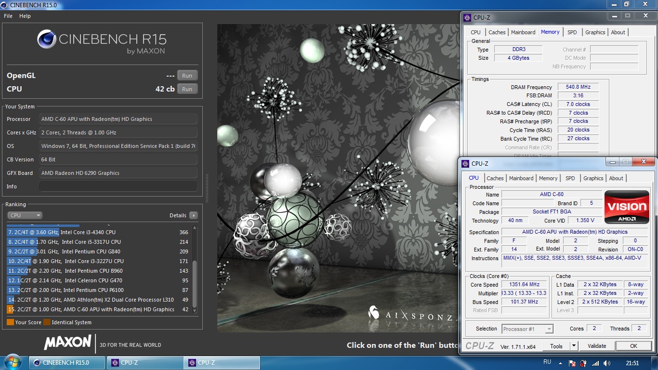
Task: Select ranking row AMD Athlon X2 L310
Action: [x=98, y=300]
